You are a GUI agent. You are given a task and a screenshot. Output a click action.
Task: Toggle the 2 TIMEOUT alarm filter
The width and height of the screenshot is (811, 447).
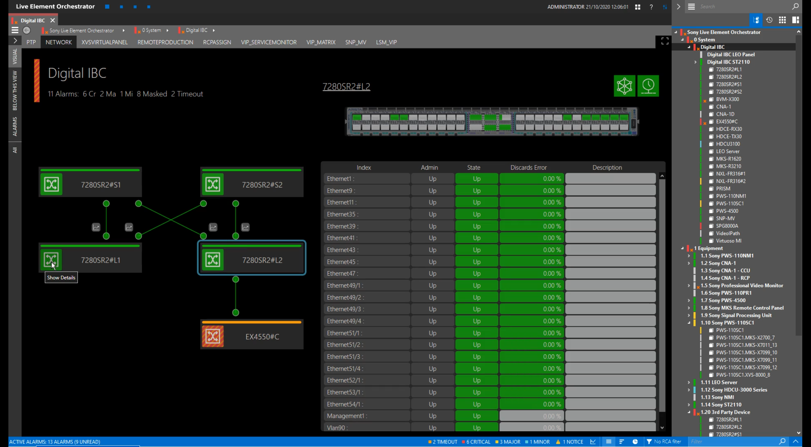(443, 442)
